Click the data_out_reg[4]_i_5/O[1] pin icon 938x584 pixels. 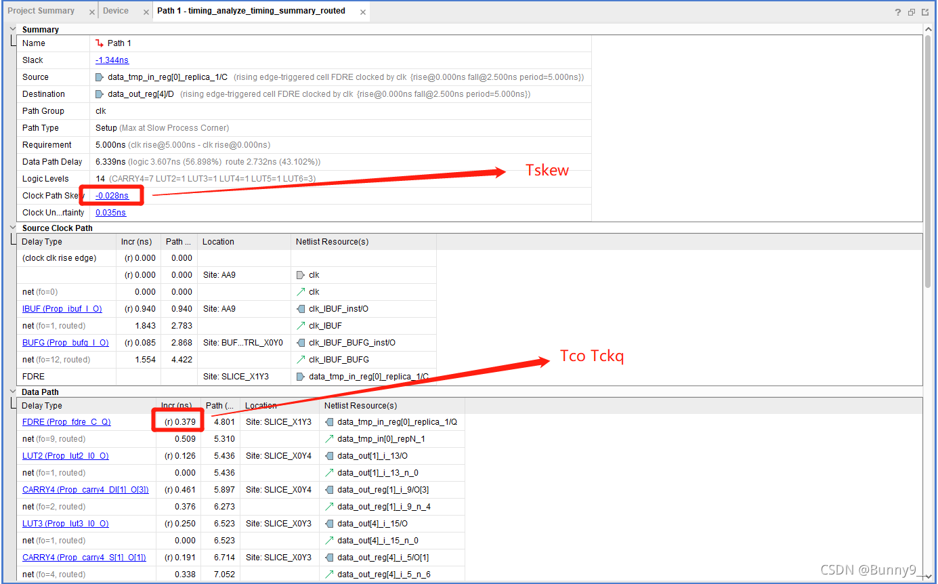pos(329,558)
